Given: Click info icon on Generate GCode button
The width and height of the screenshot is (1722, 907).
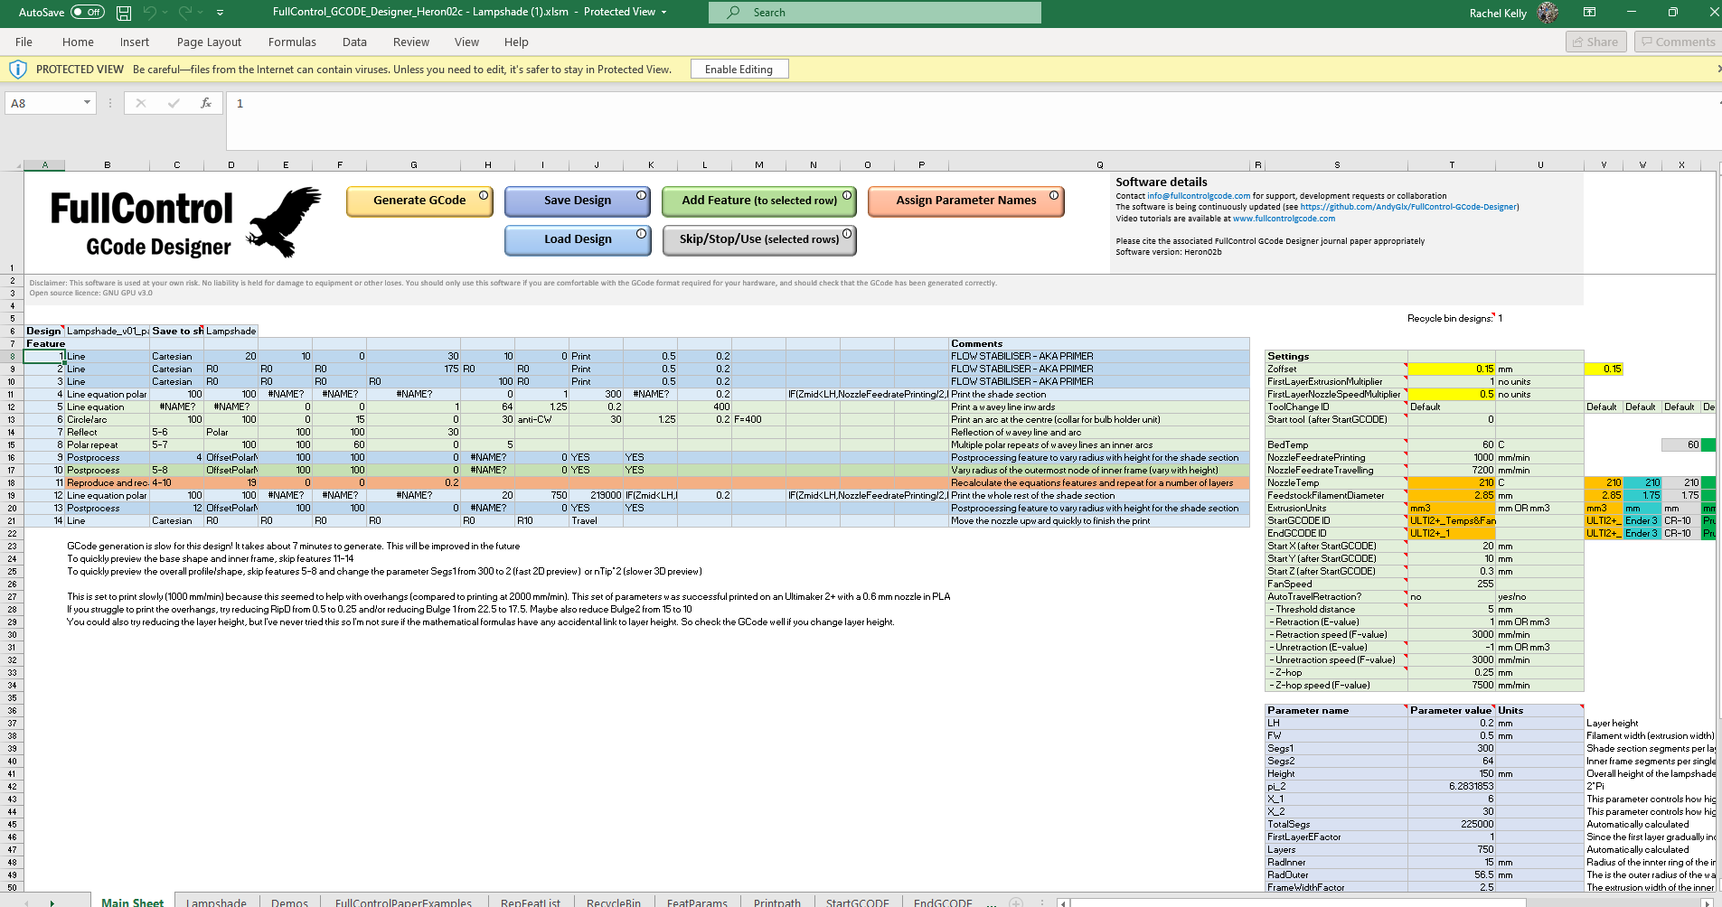Looking at the screenshot, I should [x=484, y=195].
